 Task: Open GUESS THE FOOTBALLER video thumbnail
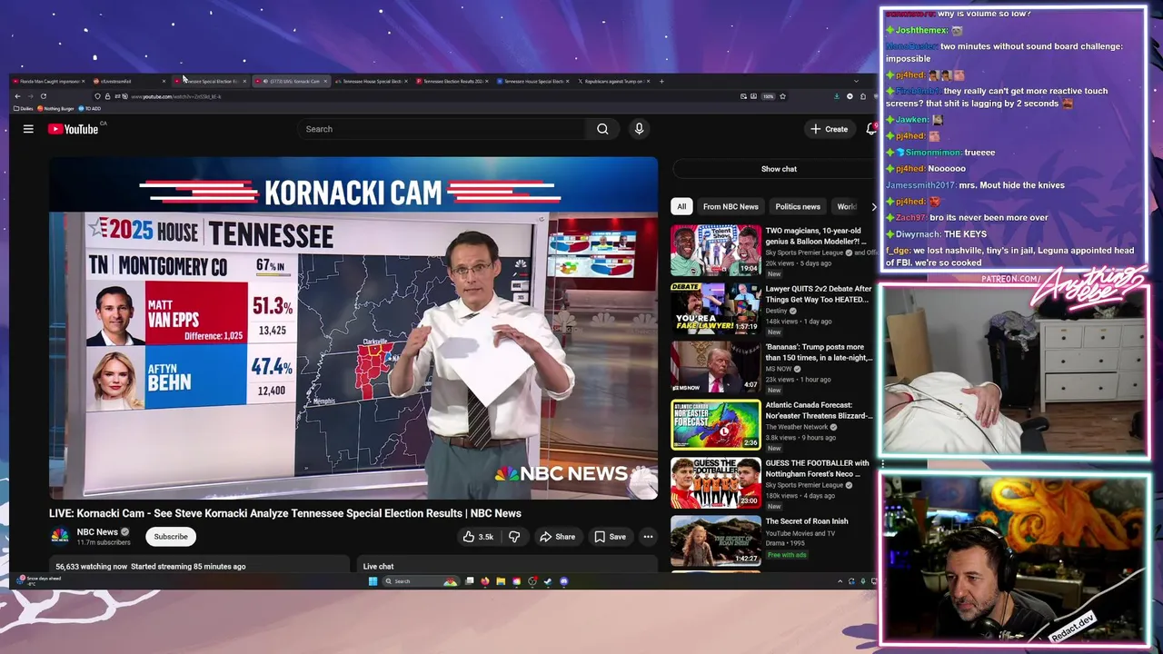716,482
